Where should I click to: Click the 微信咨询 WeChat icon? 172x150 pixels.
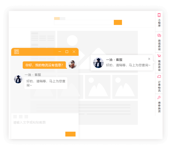[159, 35]
